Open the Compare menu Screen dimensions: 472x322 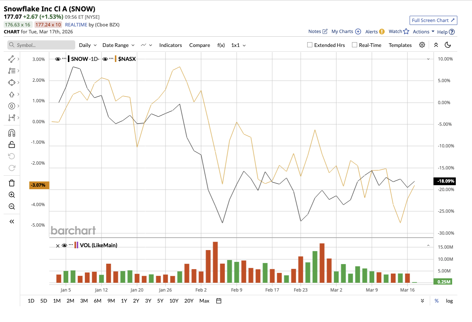[x=200, y=45]
